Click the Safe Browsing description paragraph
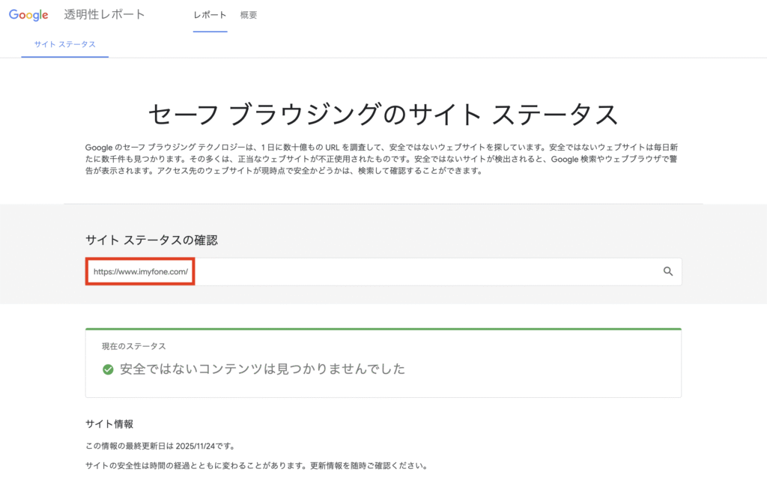The width and height of the screenshot is (767, 478). (x=383, y=159)
